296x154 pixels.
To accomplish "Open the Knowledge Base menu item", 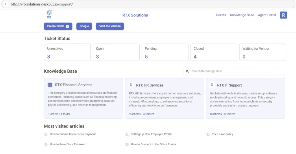I will point(242,15).
